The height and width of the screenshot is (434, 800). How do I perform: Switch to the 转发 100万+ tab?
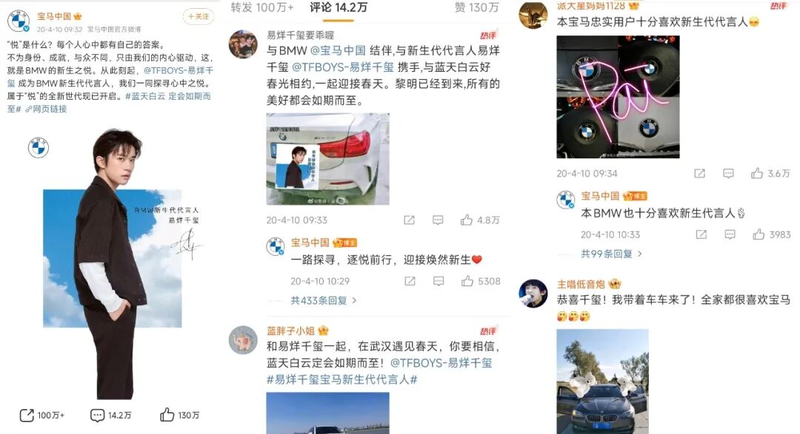pyautogui.click(x=262, y=7)
